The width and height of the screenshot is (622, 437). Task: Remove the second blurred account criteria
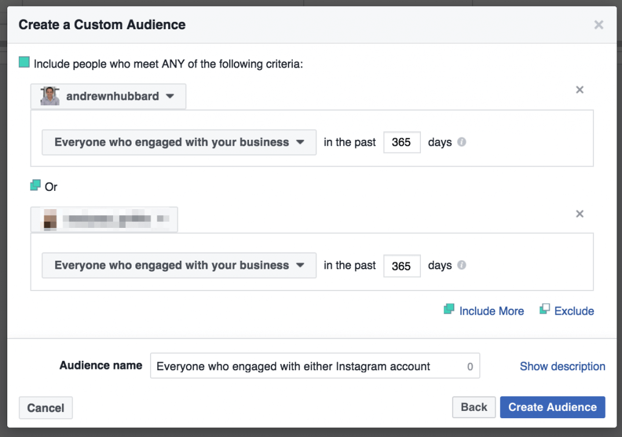pos(579,214)
